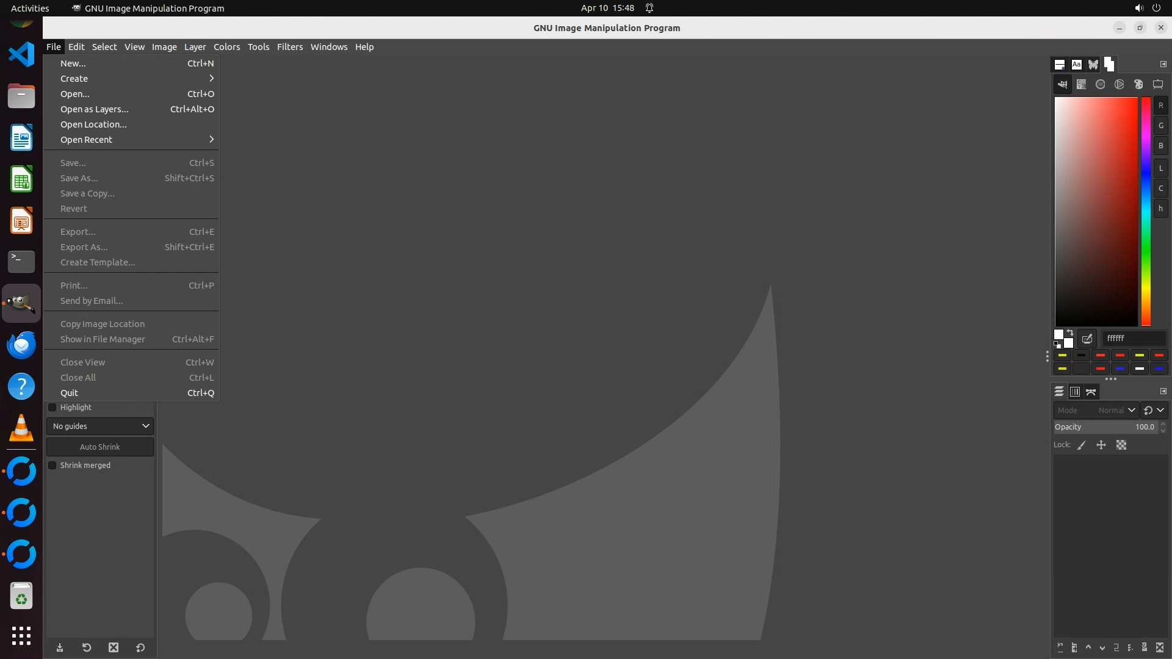The image size is (1172, 659).
Task: Enable the Highlight checkbox
Action: tap(52, 407)
